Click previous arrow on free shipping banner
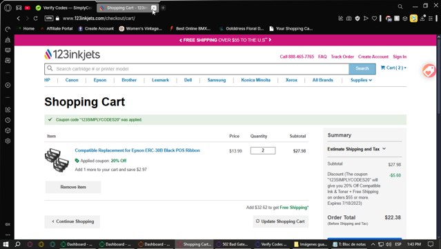 pos(181,40)
